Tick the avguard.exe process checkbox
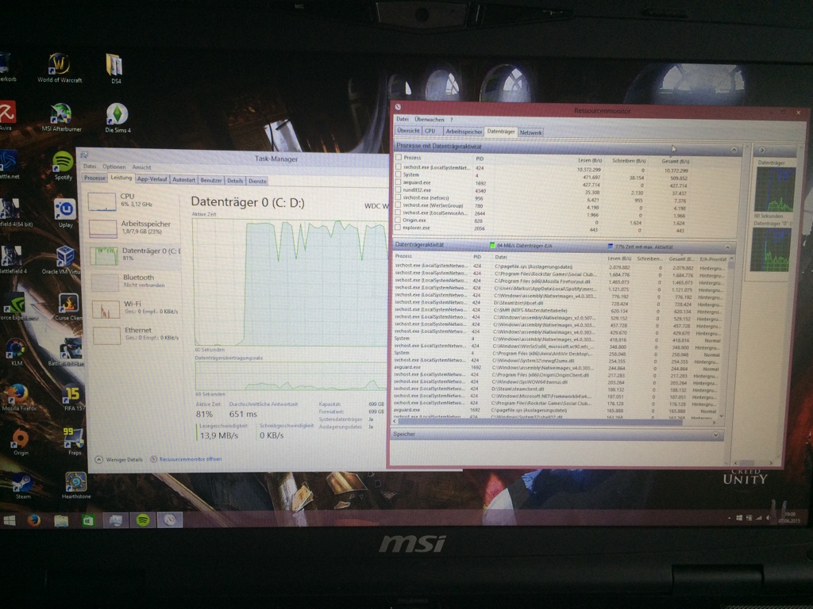The height and width of the screenshot is (609, 813). tap(399, 182)
